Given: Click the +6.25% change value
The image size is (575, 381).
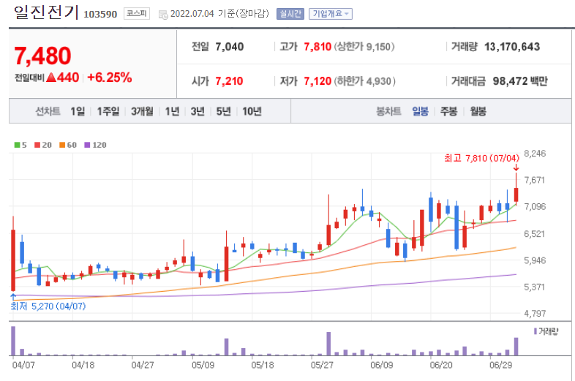Looking at the screenshot, I should (x=109, y=78).
